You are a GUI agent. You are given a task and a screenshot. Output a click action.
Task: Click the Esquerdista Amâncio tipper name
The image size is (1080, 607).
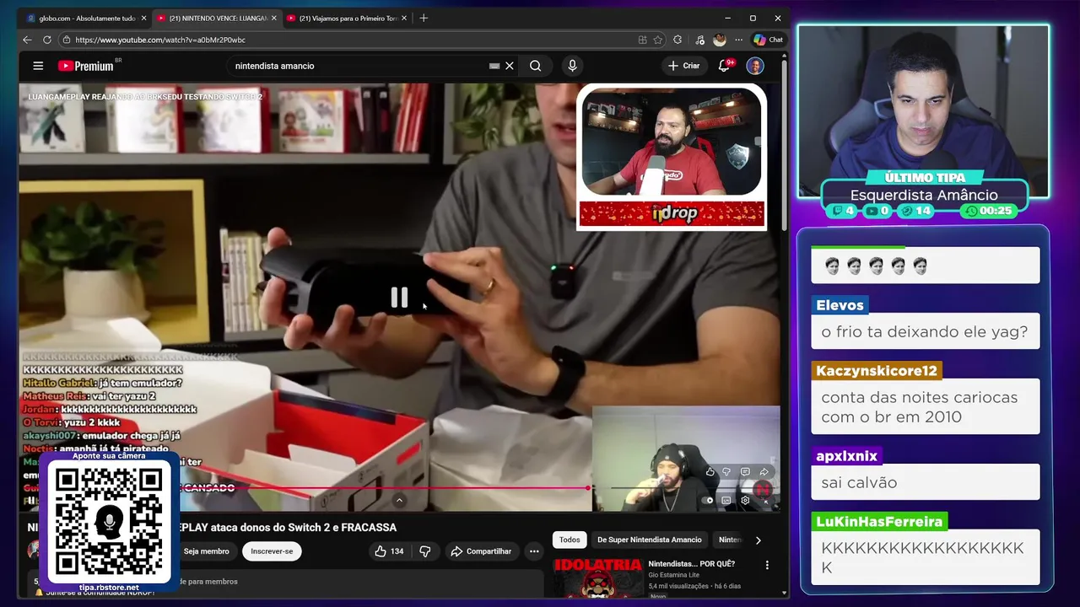tap(924, 196)
